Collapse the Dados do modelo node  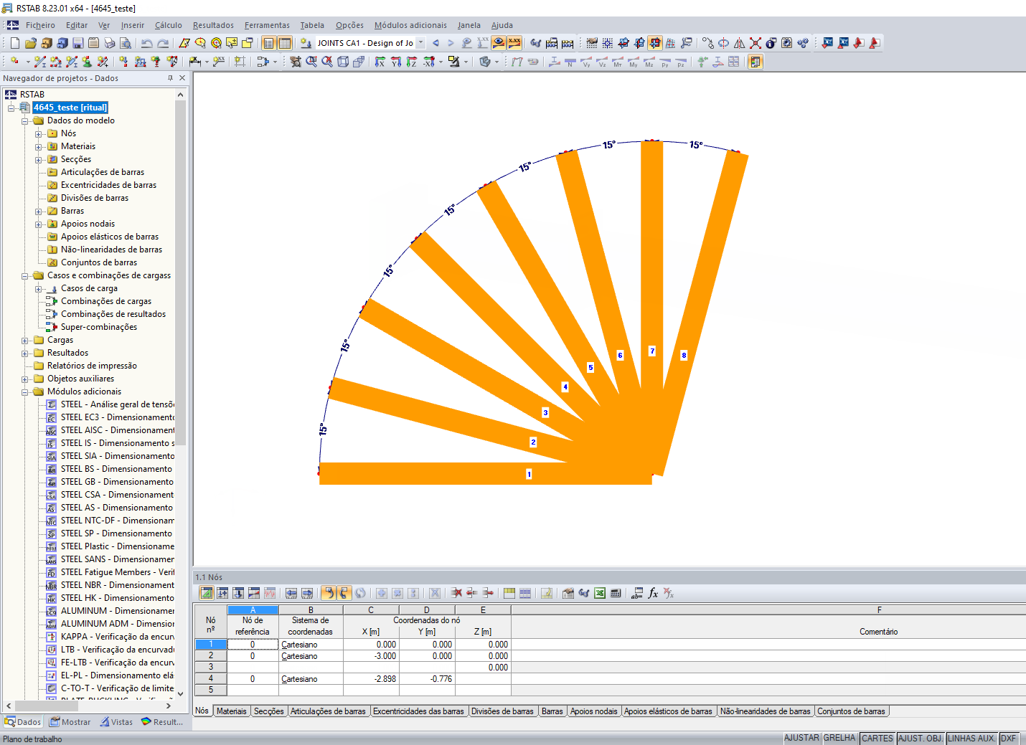25,121
